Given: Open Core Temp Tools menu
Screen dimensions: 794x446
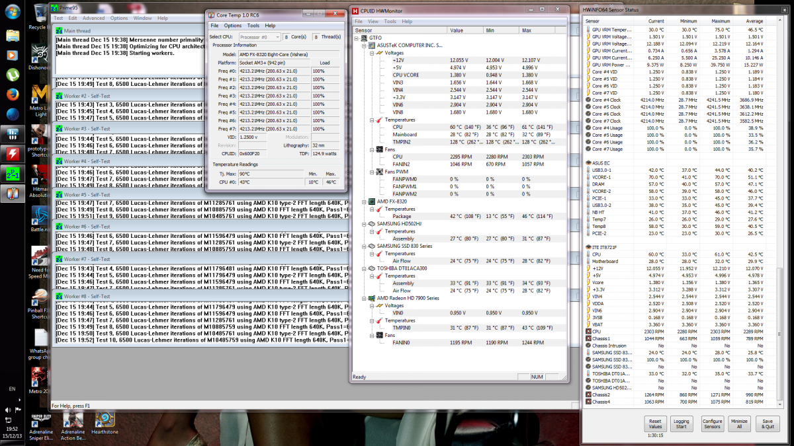Looking at the screenshot, I should click(253, 25).
